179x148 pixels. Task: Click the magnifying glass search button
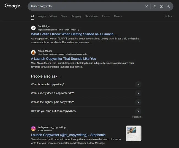pos(168,6)
